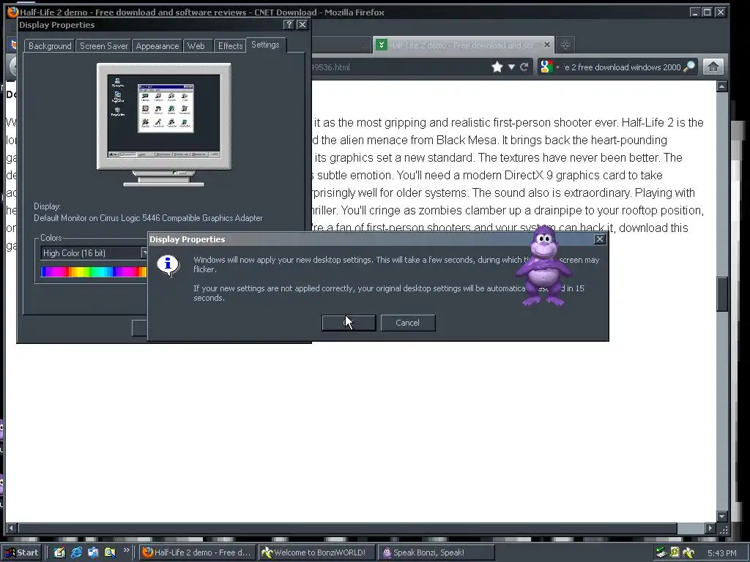Open the Web tab
750x562 pixels.
pos(196,46)
